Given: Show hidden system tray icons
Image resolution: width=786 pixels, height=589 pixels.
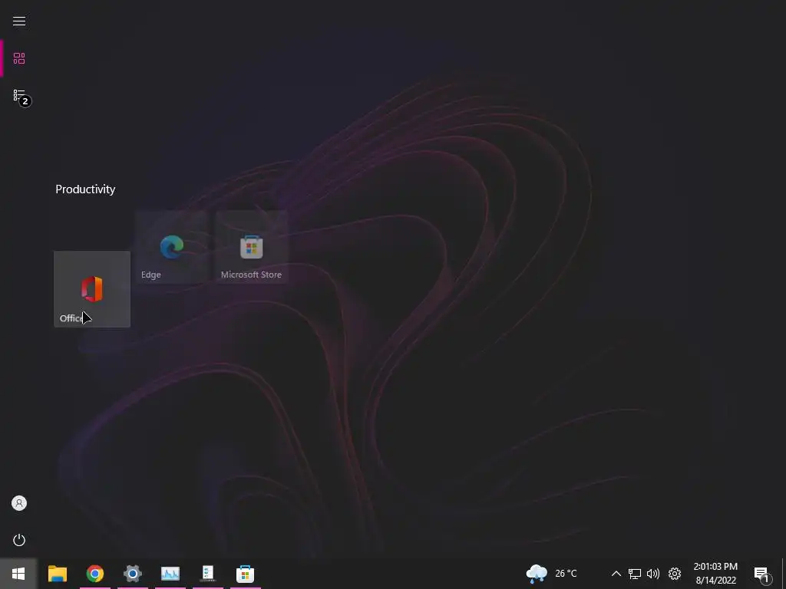Looking at the screenshot, I should click(616, 574).
